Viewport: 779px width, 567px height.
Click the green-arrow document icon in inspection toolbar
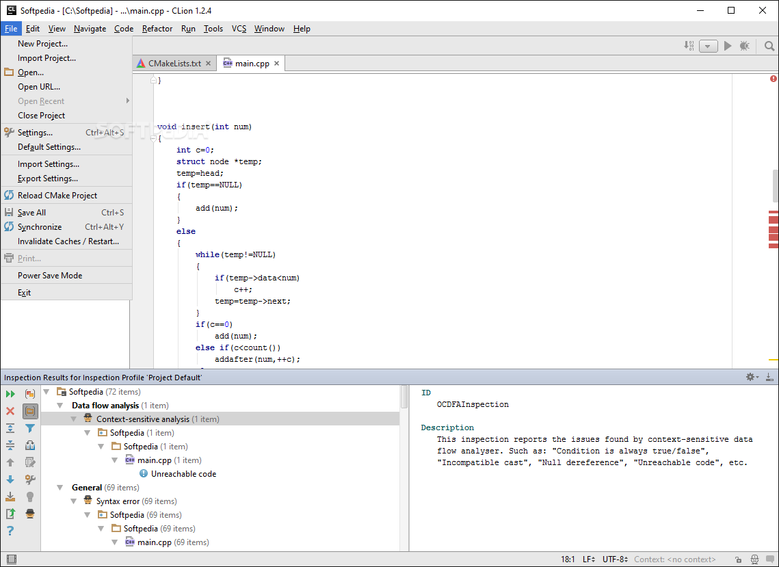[x=10, y=514]
